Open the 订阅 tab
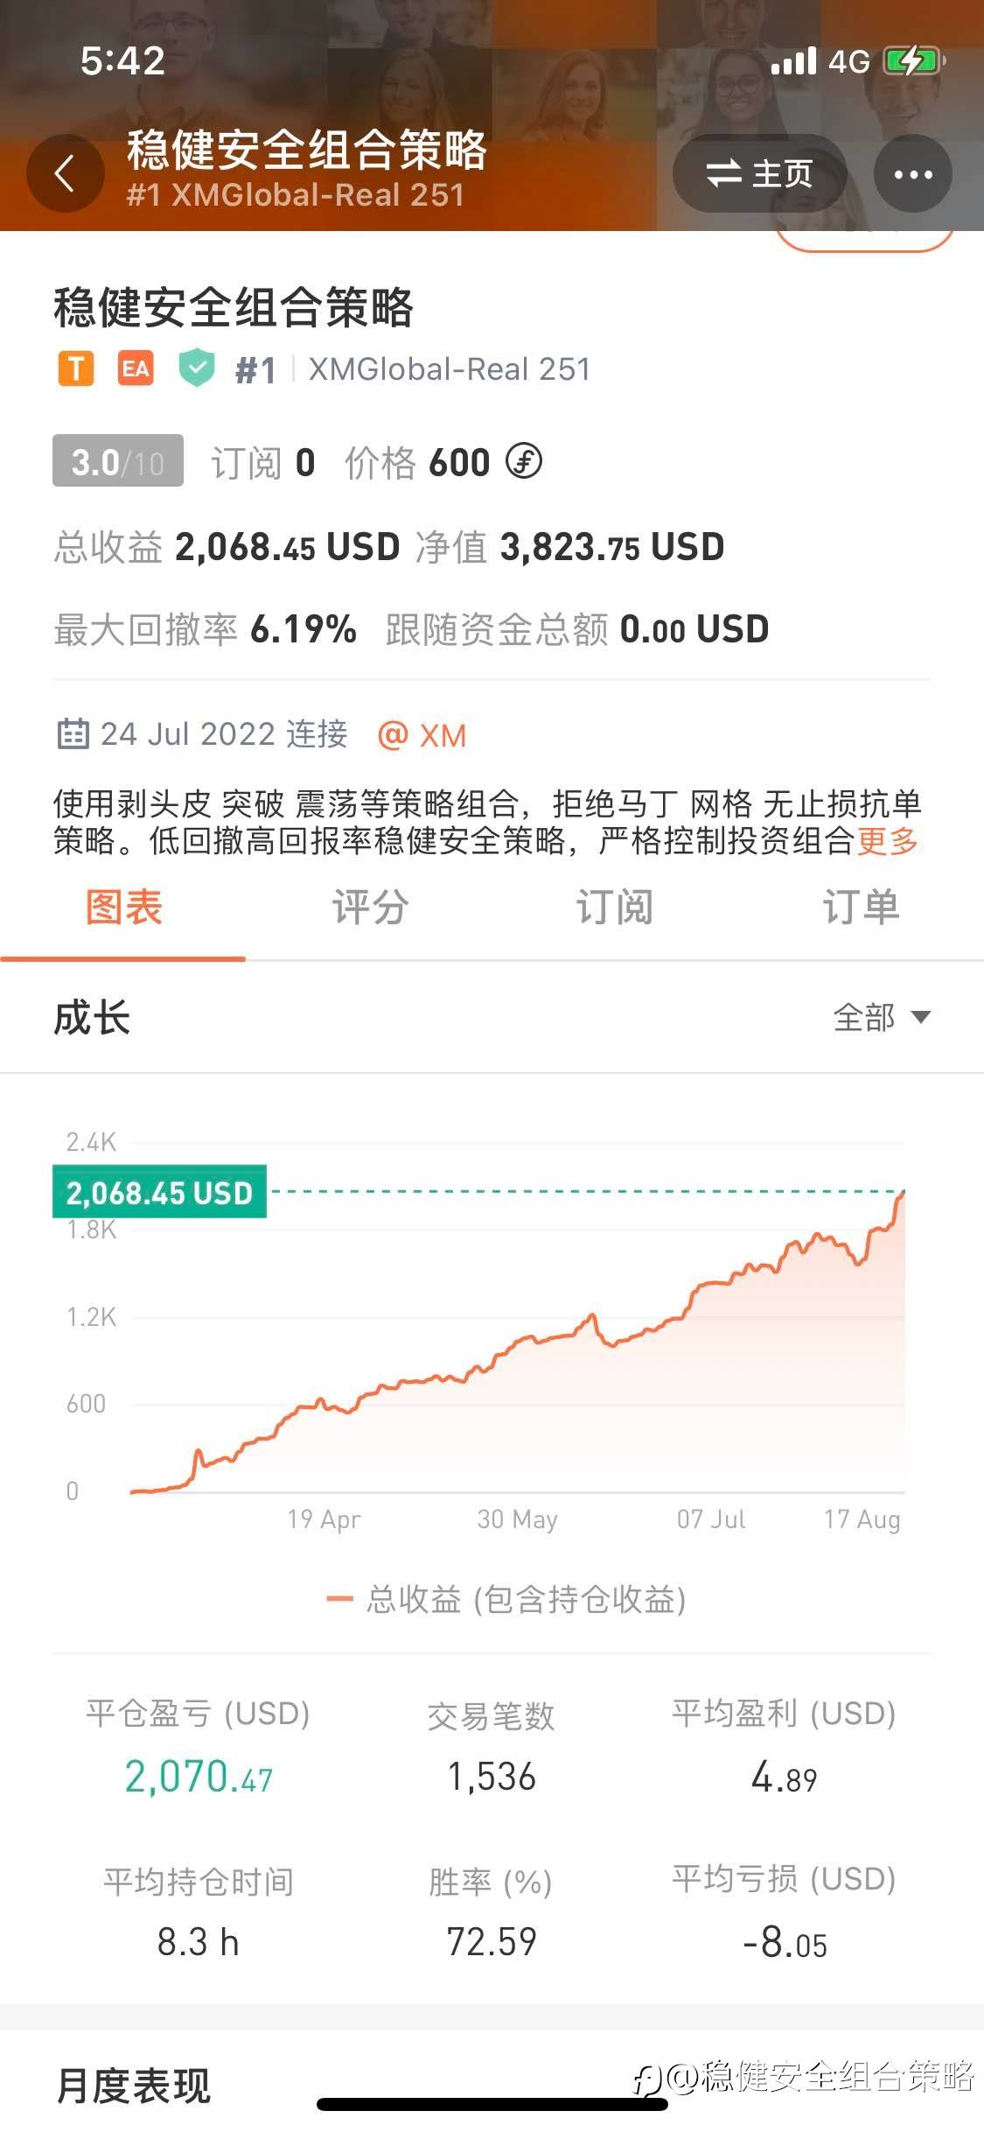Image resolution: width=984 pixels, height=2132 pixels. [x=614, y=908]
